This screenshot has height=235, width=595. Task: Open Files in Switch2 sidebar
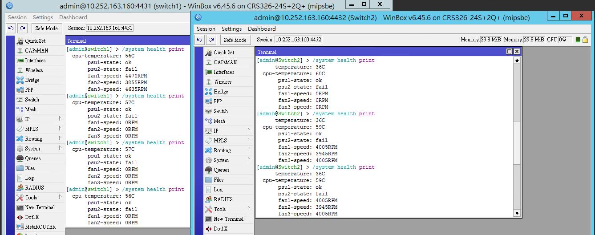click(x=228, y=180)
